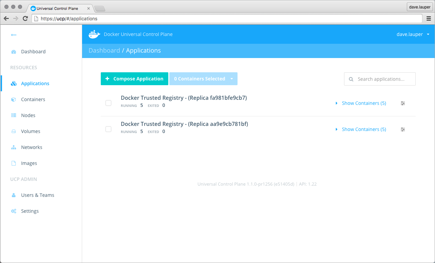Click the sidebar collapse arrow
Image resolution: width=435 pixels, height=263 pixels.
13,35
